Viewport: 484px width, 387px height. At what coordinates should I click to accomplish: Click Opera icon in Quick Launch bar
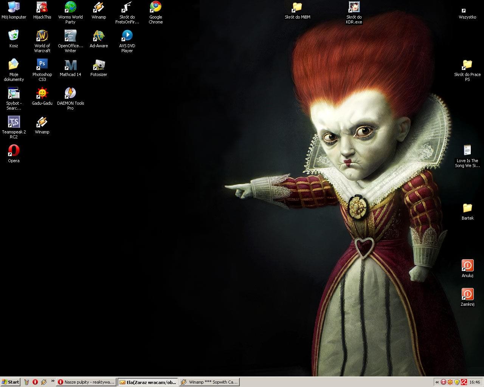coord(35,382)
